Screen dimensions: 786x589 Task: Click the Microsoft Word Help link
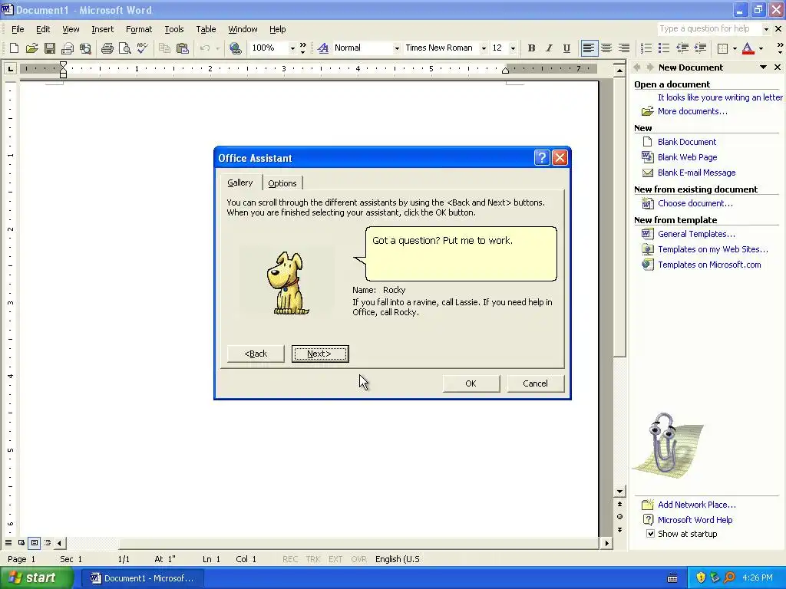coord(695,520)
